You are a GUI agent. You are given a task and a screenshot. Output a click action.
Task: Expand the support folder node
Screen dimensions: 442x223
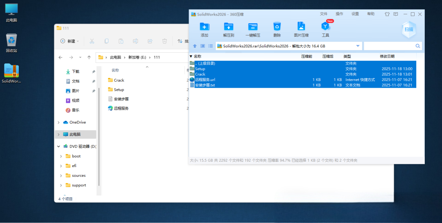[x=61, y=185]
